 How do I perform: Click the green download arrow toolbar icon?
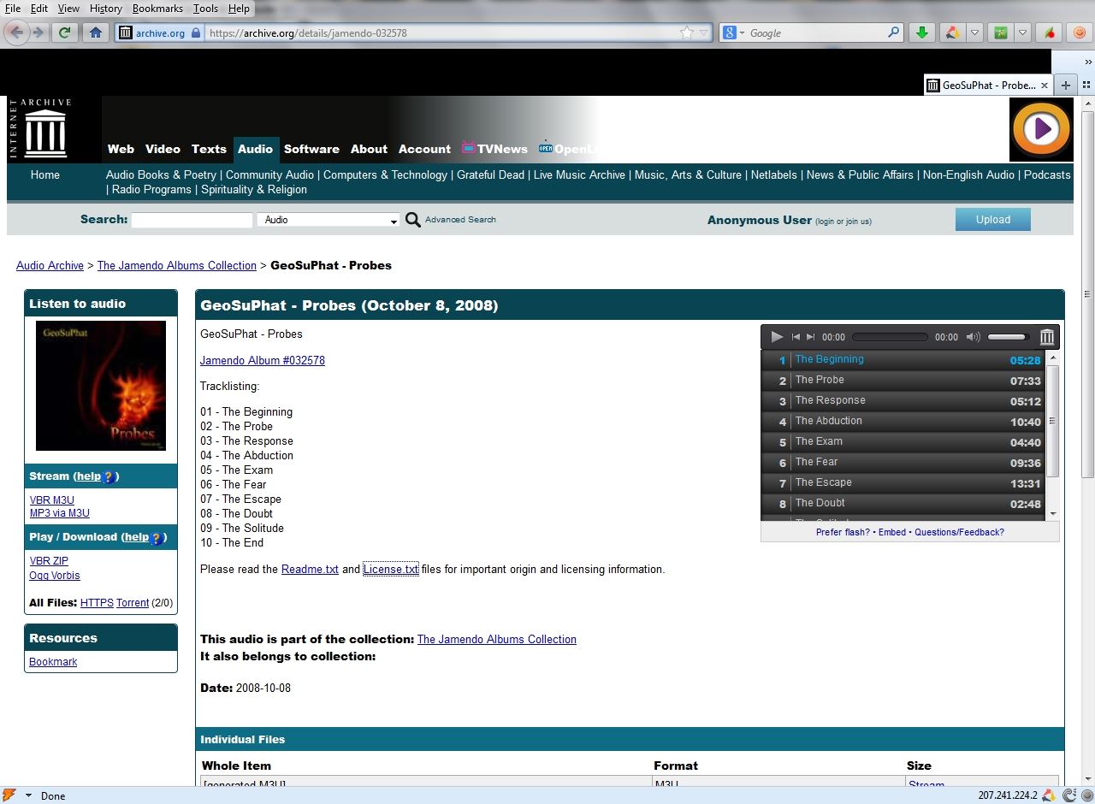921,33
